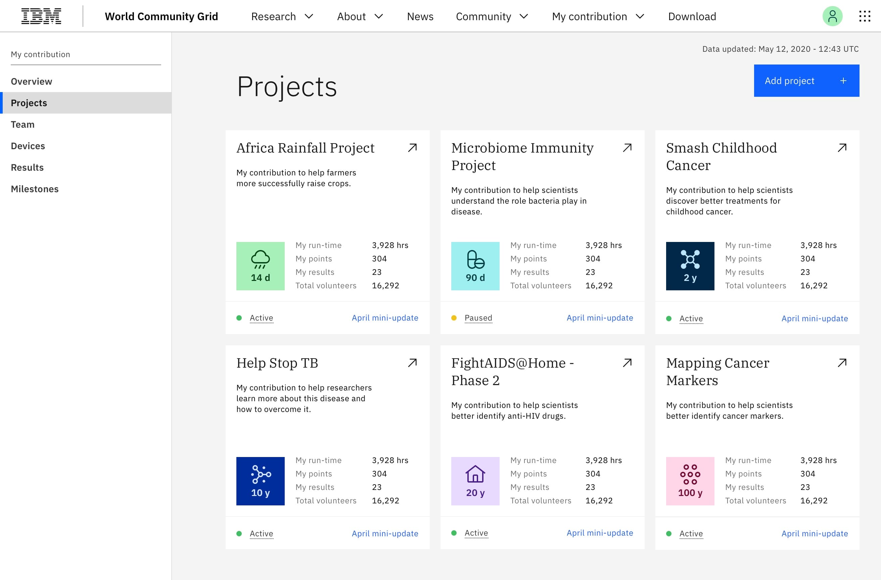Click Mapping Cancer Markers green status dot
This screenshot has width=881, height=580.
tap(669, 534)
